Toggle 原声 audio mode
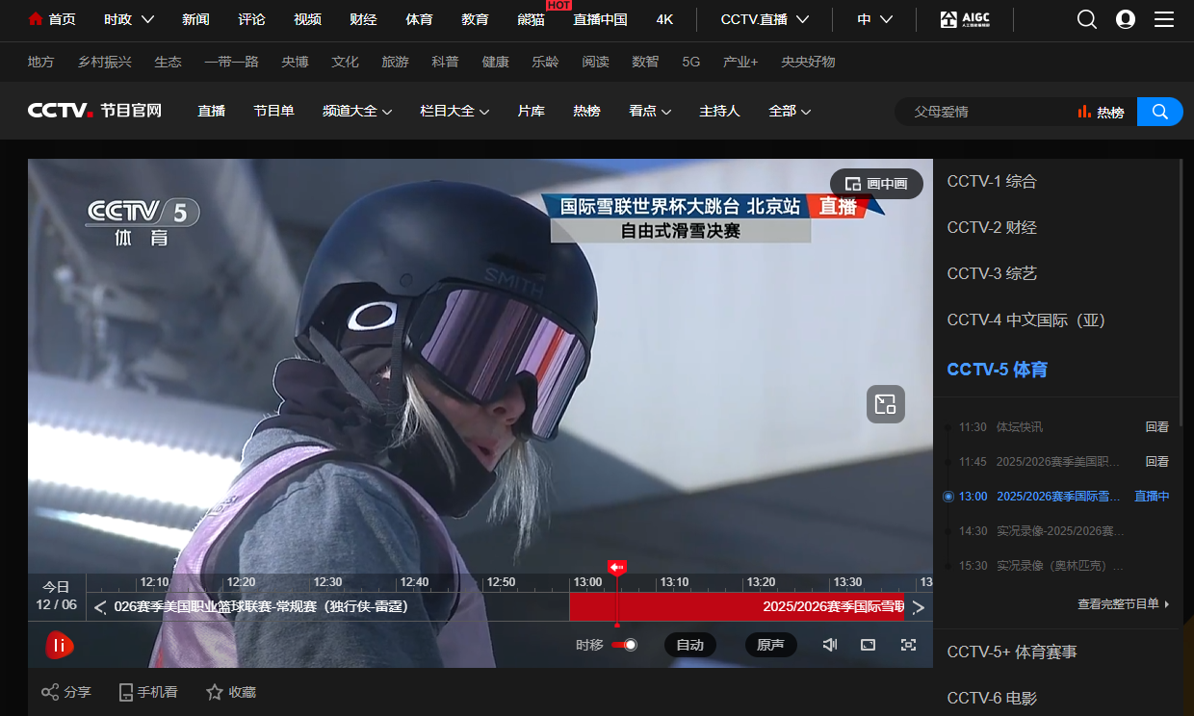Screen dimensions: 1194x716 pyautogui.click(x=770, y=645)
